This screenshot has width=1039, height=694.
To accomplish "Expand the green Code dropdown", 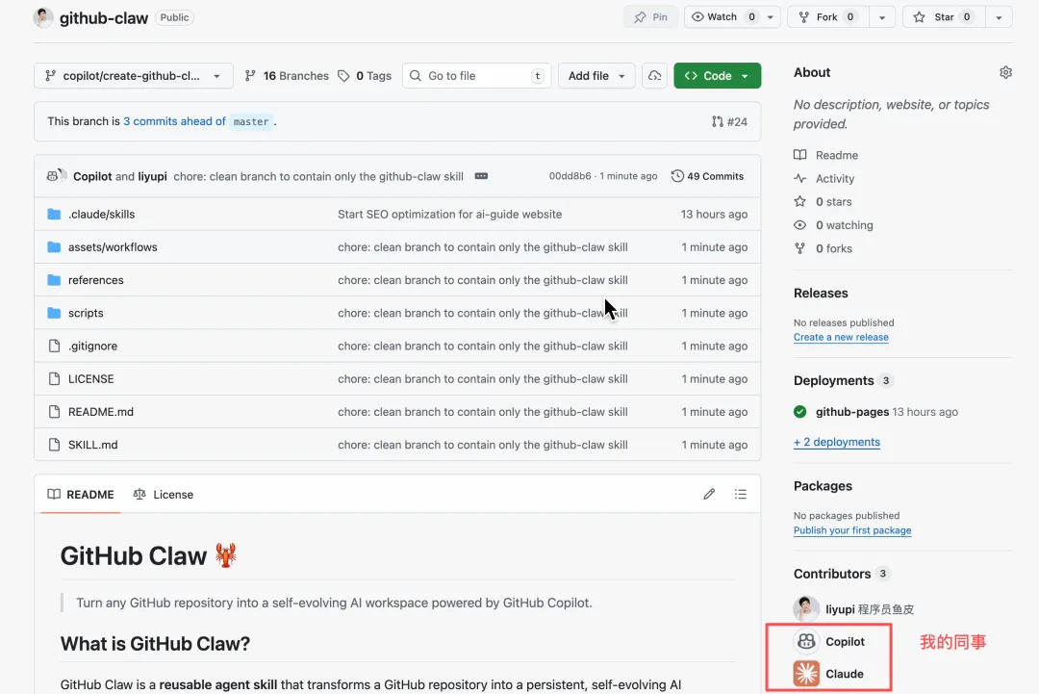I will tap(717, 76).
